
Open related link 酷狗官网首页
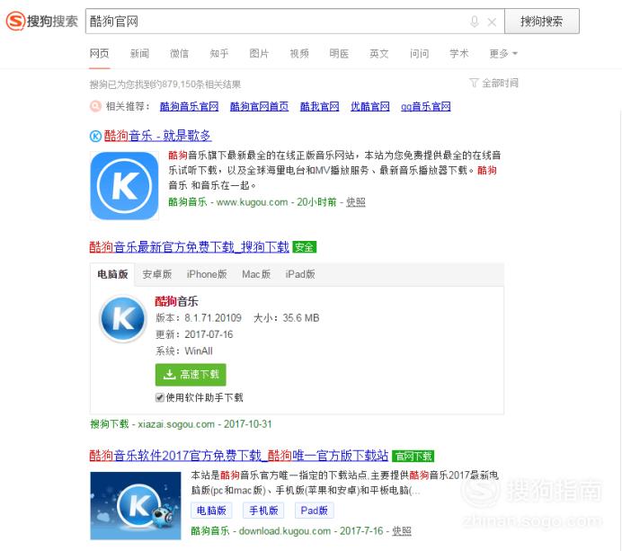[x=260, y=106]
